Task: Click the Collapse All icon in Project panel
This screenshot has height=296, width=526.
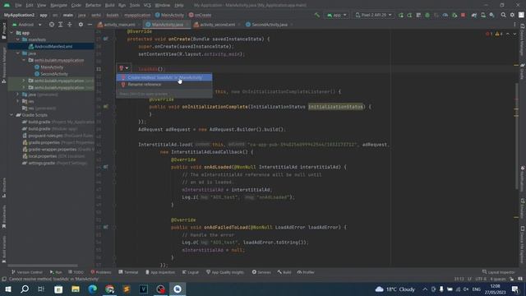Action: [69, 25]
